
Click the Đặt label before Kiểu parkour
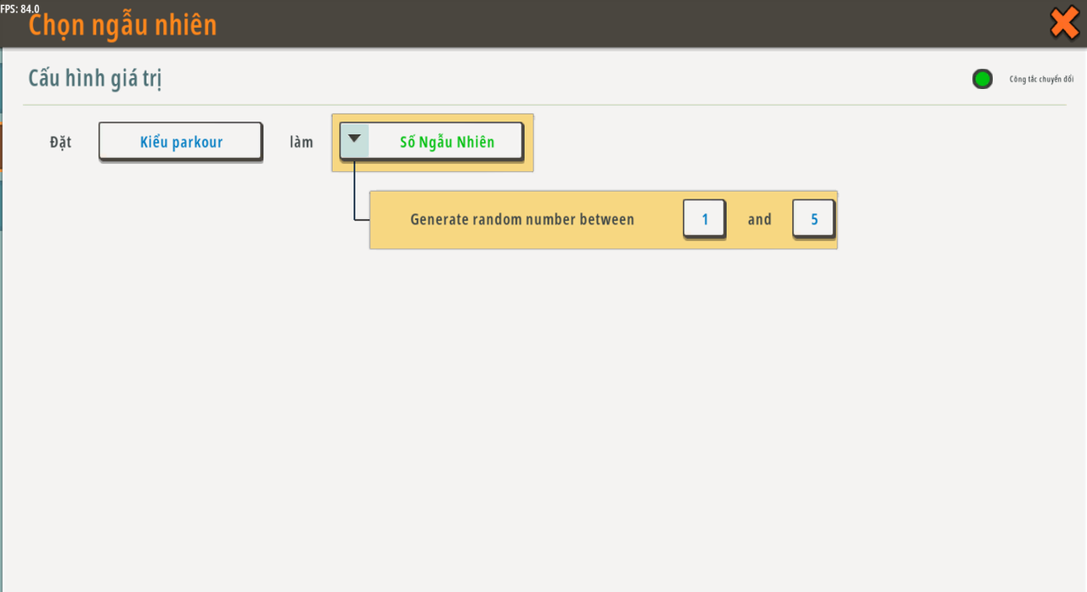coord(60,142)
